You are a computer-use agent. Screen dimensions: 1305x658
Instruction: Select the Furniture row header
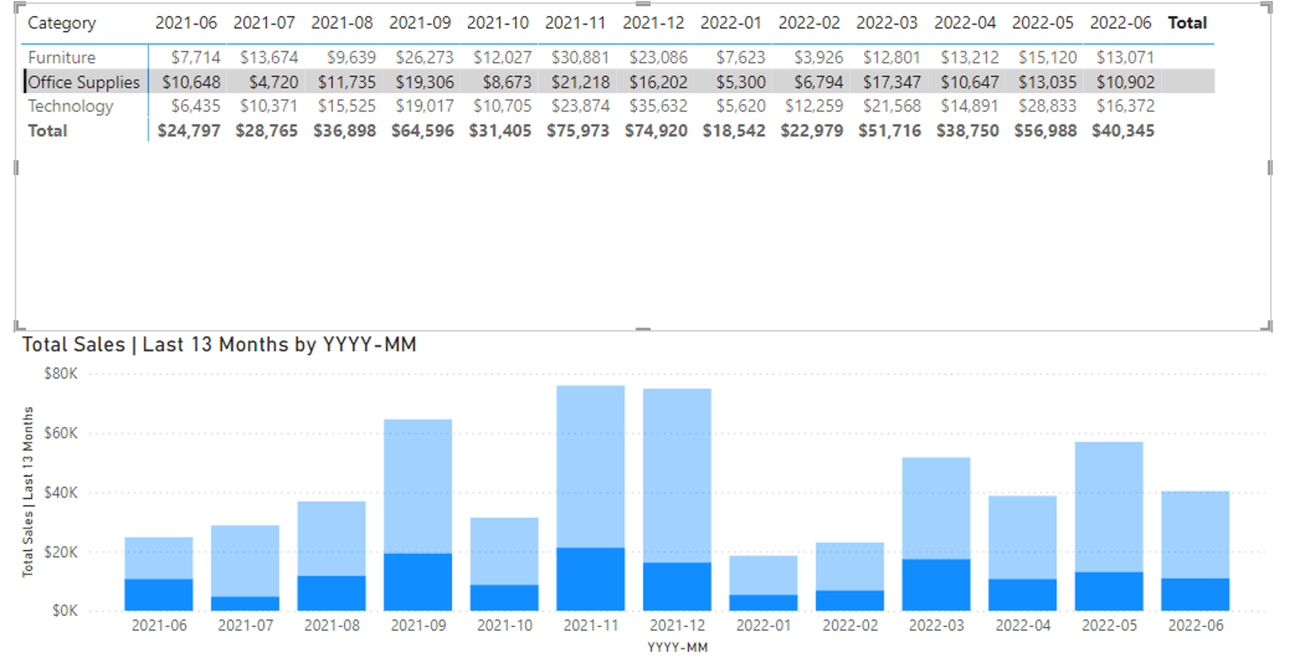click(x=61, y=57)
